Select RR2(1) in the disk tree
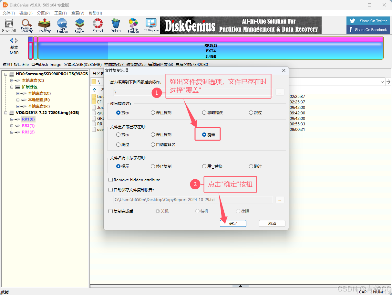392x295 pixels. click(28, 126)
